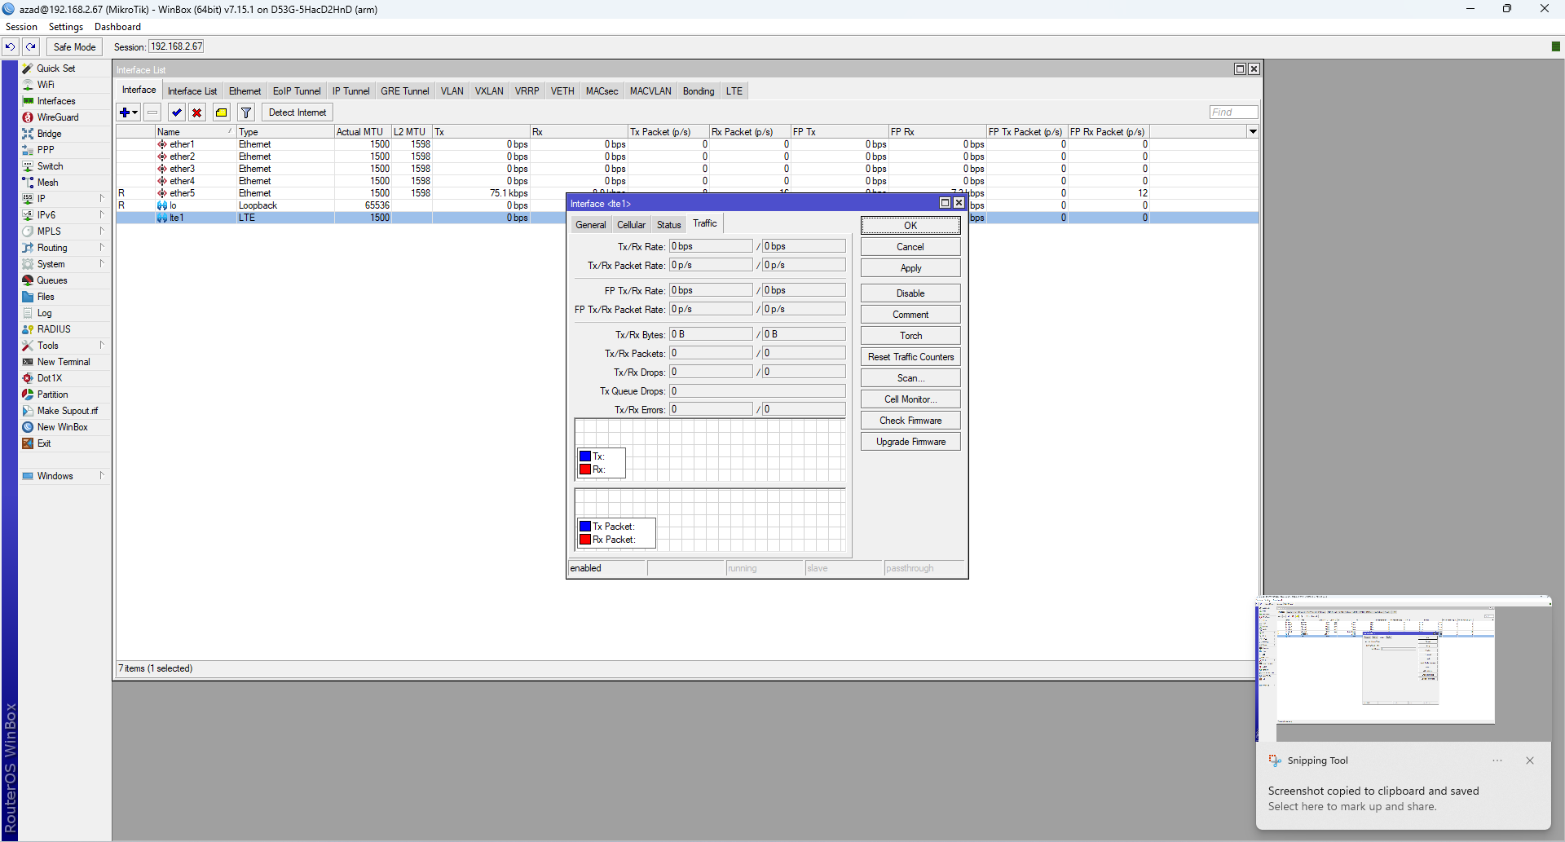Switch to Cellular tab in lte1 dialog
Screen dimensions: 1565x842
[631, 225]
